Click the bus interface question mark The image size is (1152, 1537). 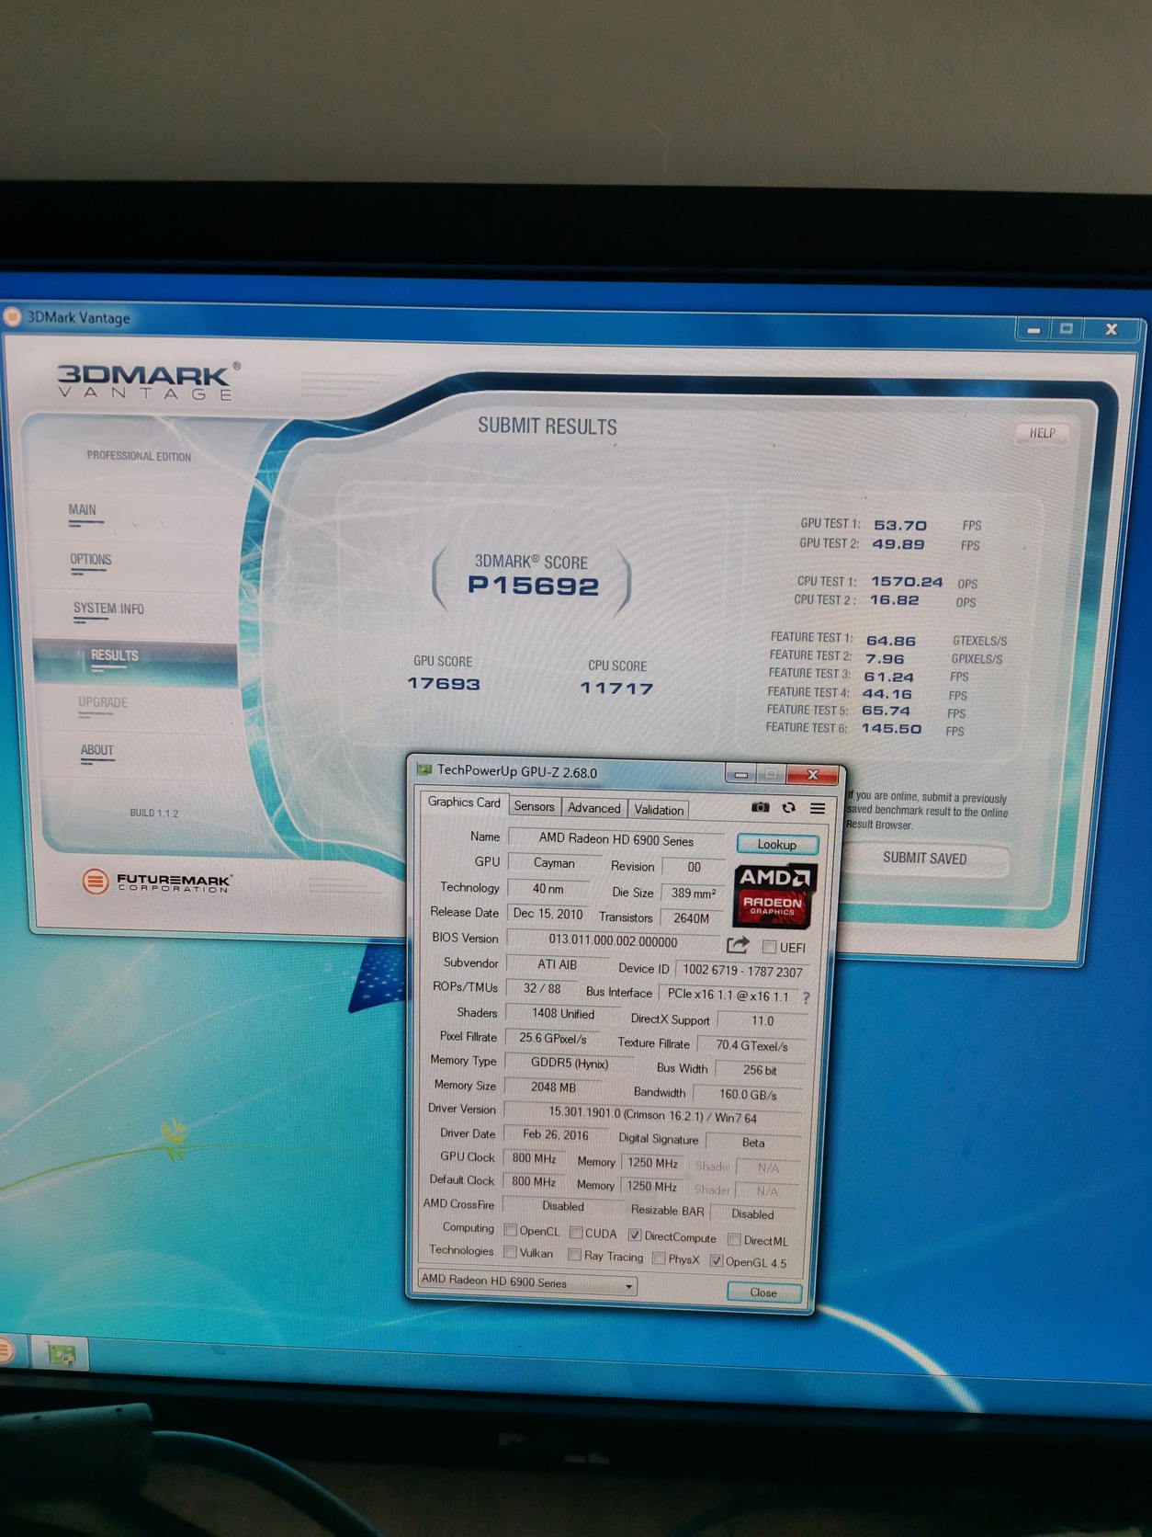[806, 997]
